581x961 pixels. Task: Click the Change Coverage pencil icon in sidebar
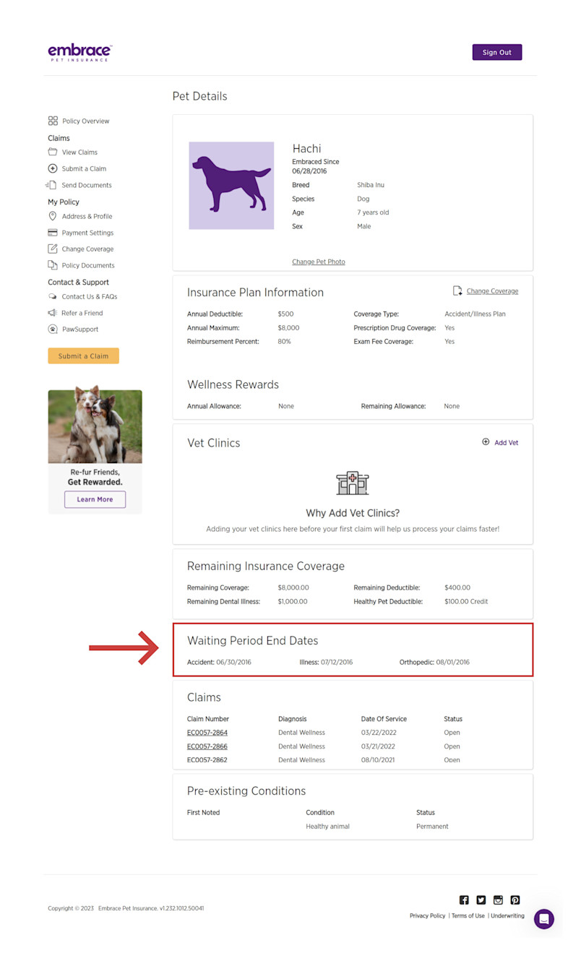coord(53,249)
